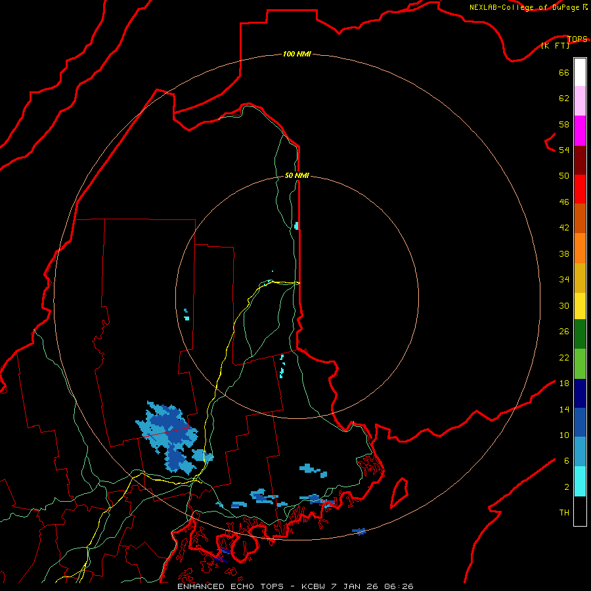
Task: Click the dark orange legend color block
Action: 580,218
